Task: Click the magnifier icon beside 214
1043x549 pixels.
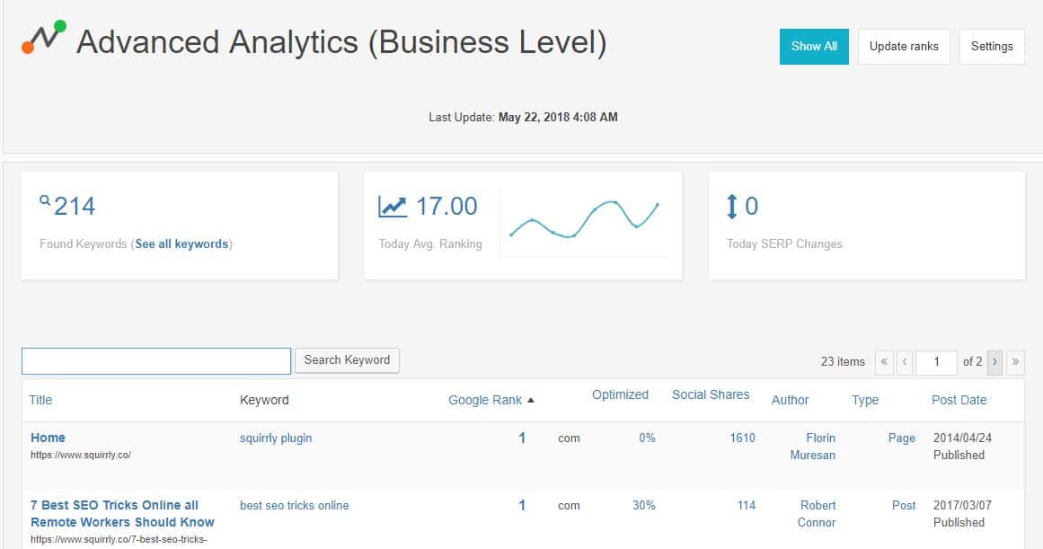Action: (x=45, y=199)
